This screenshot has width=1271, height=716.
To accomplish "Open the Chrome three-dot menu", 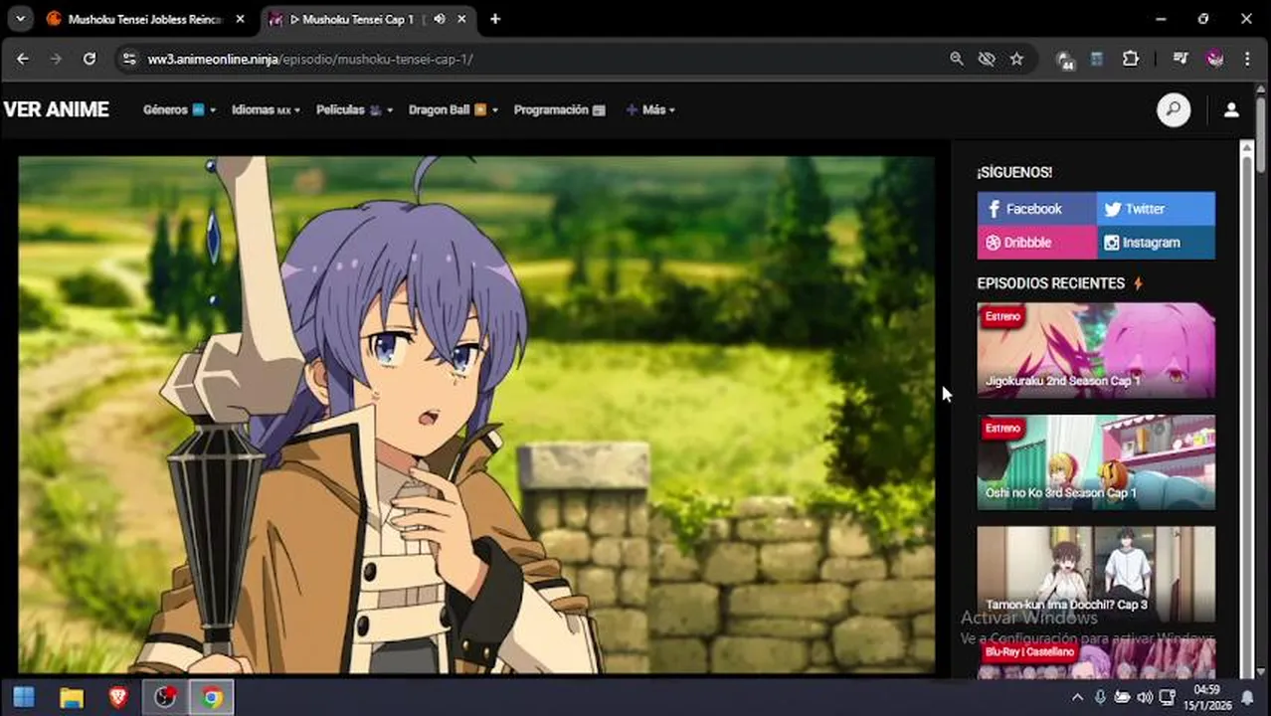I will [1247, 59].
